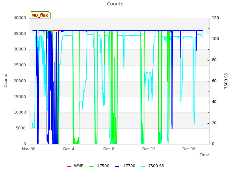The width and height of the screenshot is (231, 173).
Task: Click the 'Dec 16' x-axis label
Action: [189, 149]
